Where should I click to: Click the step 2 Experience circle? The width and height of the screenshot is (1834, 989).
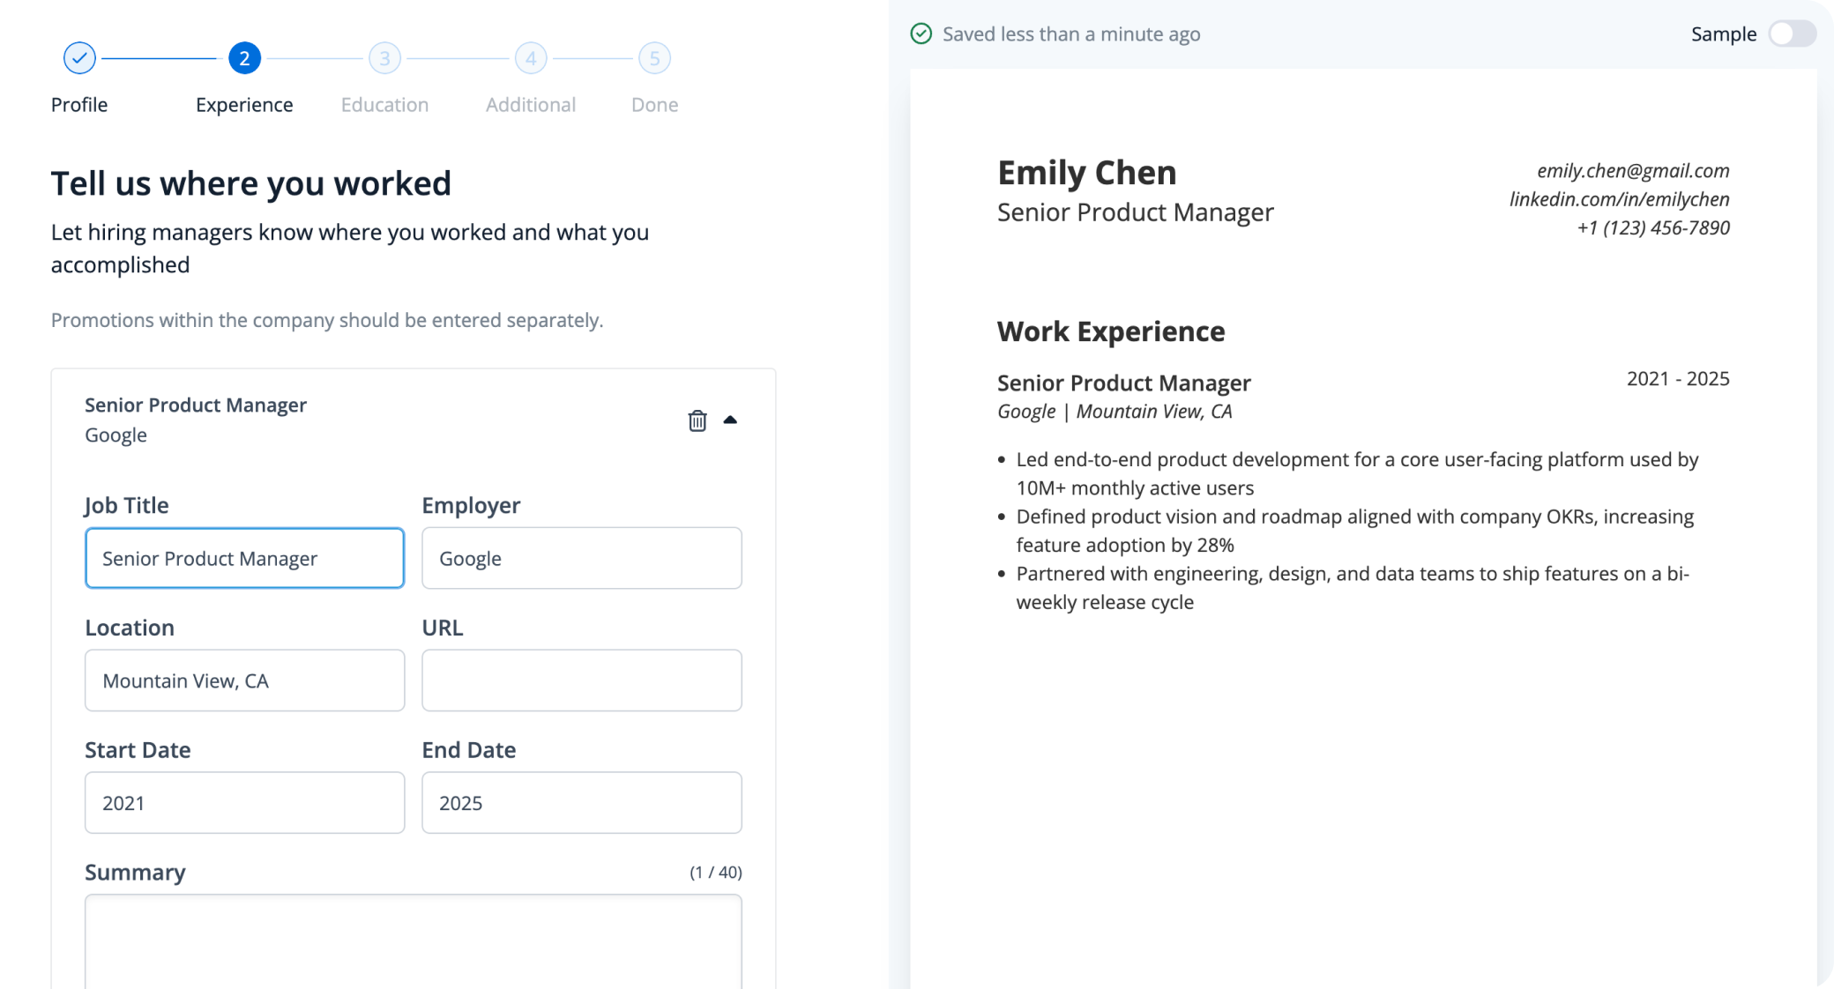(x=243, y=57)
